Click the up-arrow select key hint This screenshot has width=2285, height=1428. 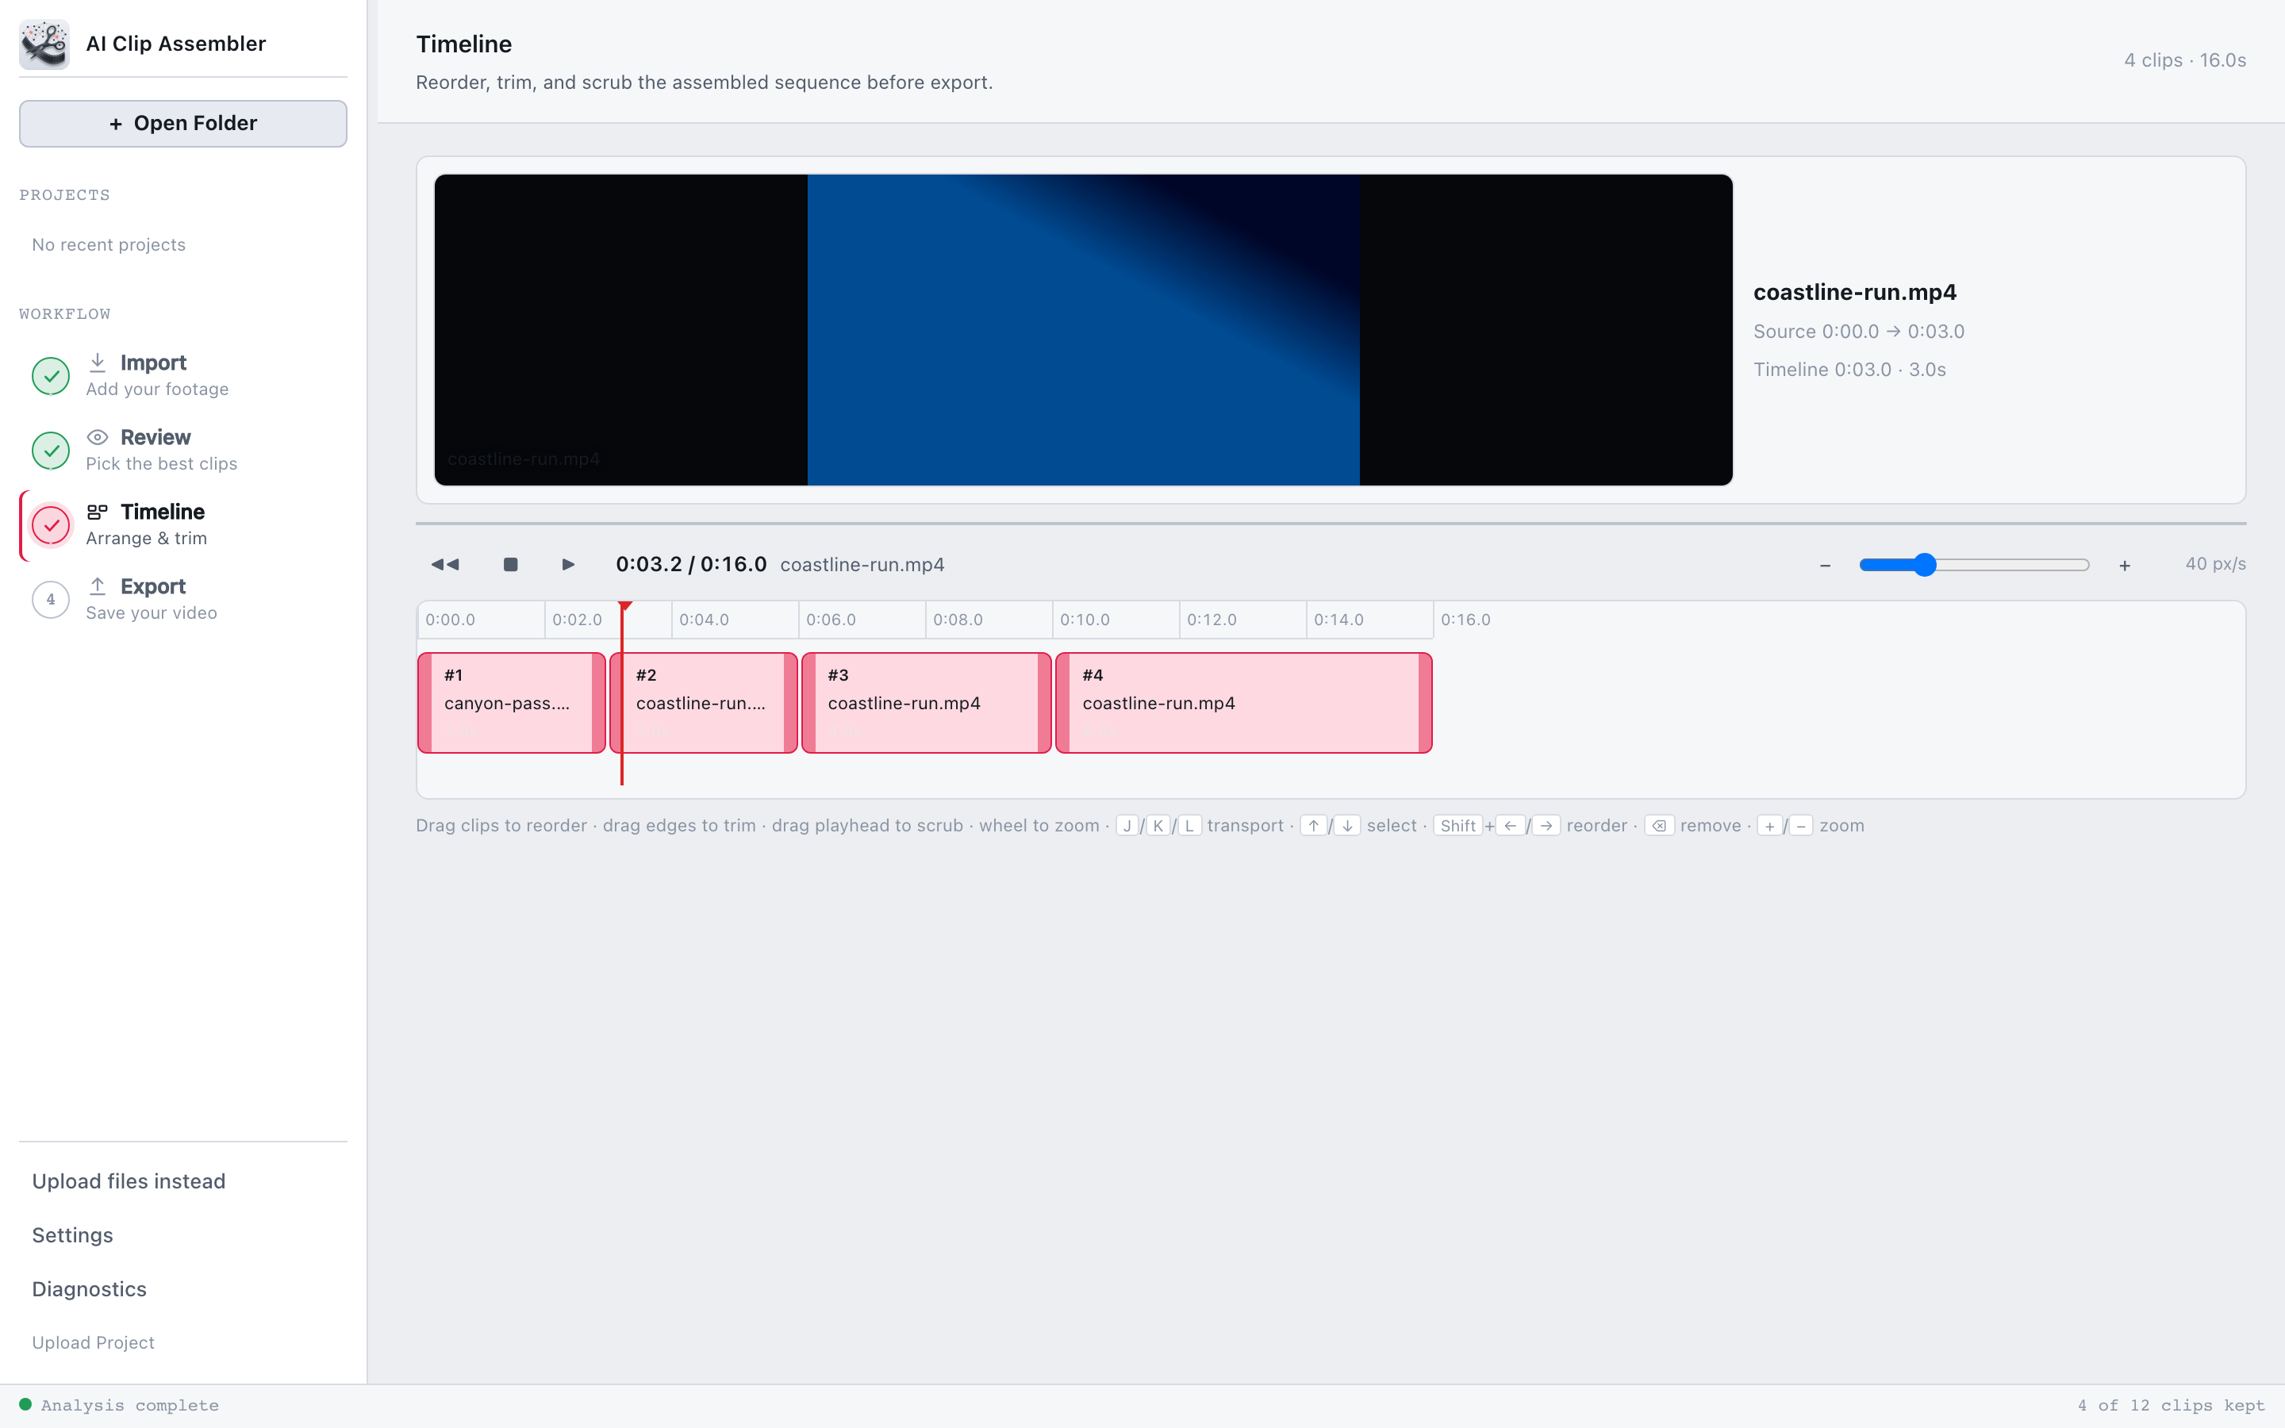[x=1313, y=825]
